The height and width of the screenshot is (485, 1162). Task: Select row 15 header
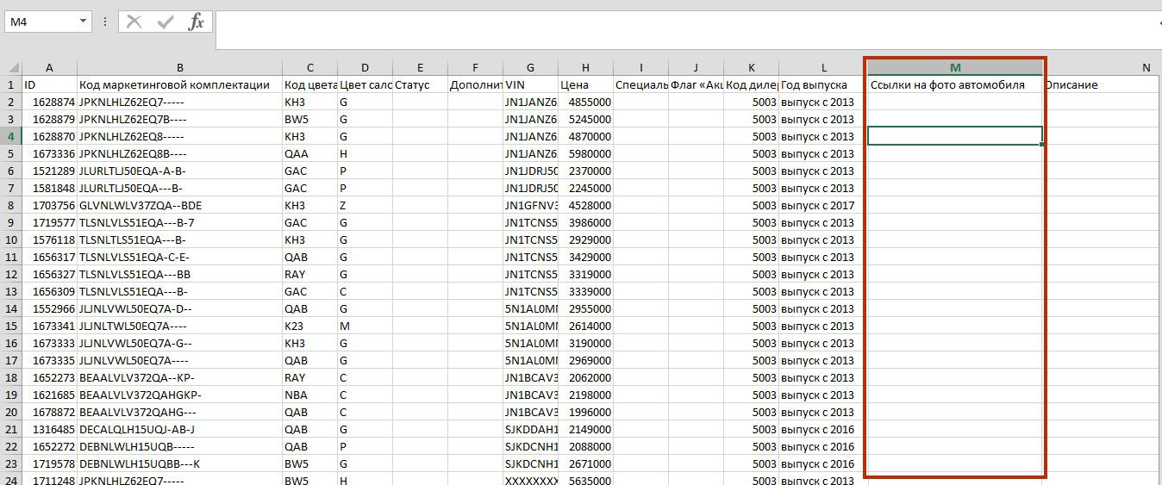pyautogui.click(x=11, y=326)
